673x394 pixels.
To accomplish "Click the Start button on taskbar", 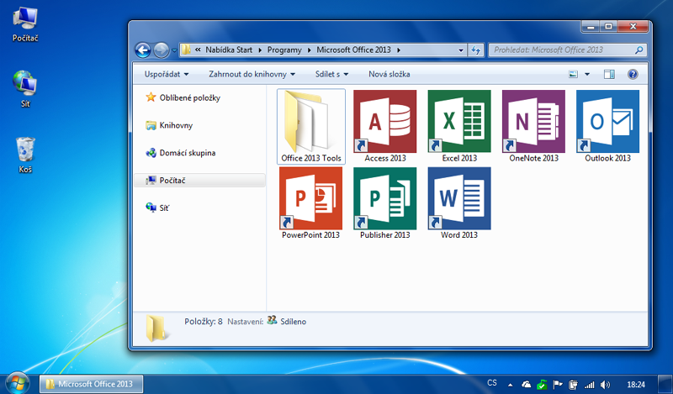I will point(19,384).
